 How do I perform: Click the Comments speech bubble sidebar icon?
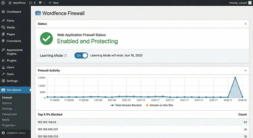[3, 41]
